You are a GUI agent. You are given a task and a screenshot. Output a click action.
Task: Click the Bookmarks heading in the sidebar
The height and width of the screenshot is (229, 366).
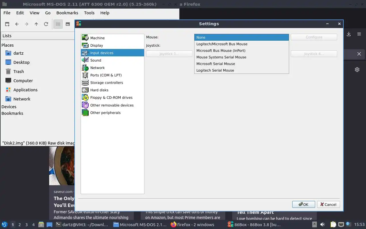[12, 113]
